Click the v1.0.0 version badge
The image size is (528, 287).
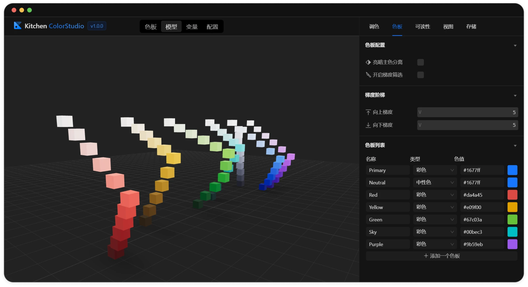97,26
